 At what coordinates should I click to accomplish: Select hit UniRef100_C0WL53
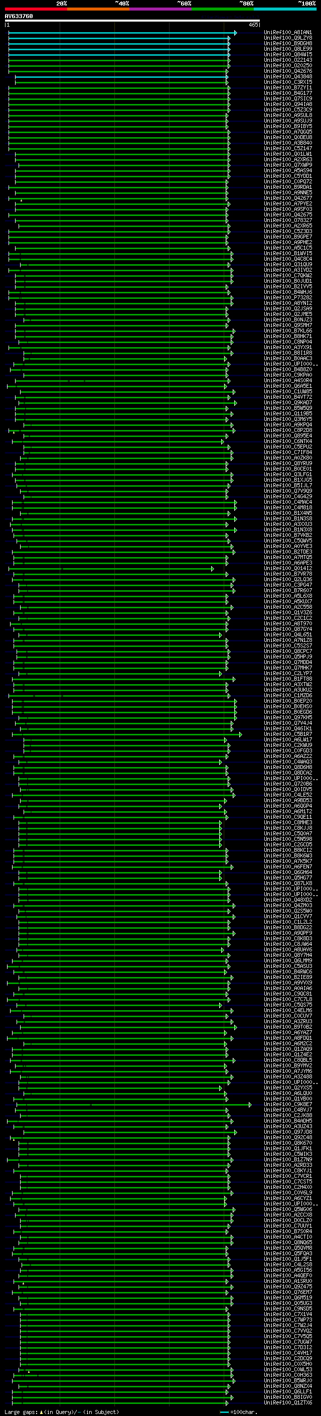[x=288, y=1369]
